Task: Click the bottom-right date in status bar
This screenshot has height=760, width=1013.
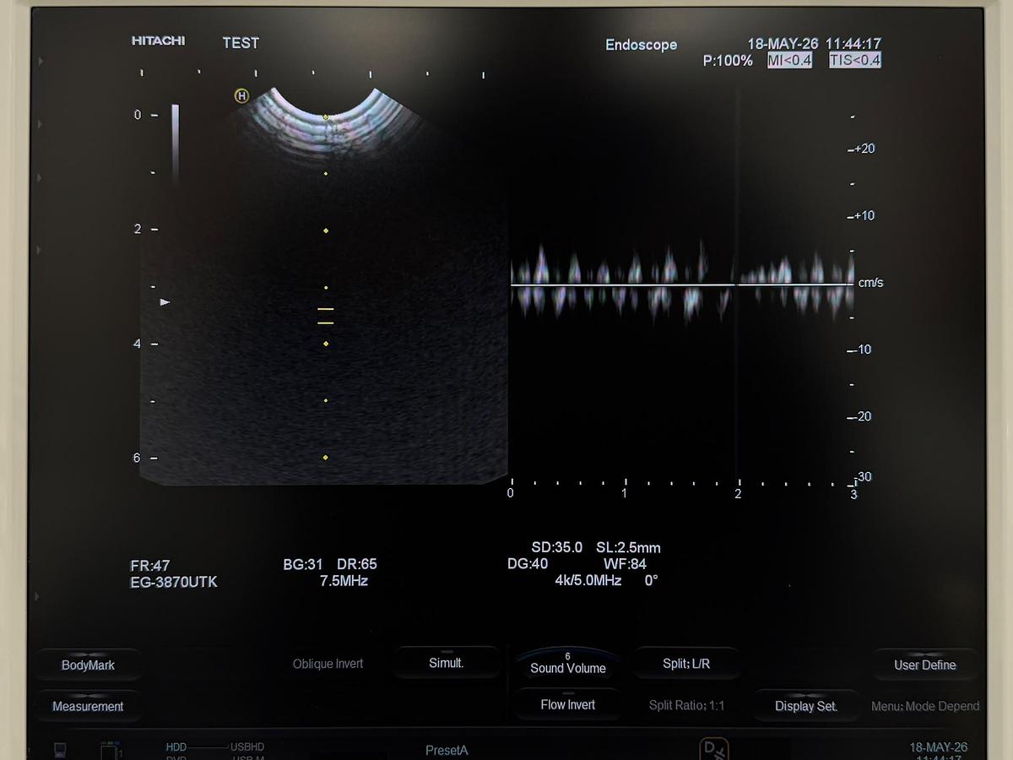Action: (x=938, y=747)
